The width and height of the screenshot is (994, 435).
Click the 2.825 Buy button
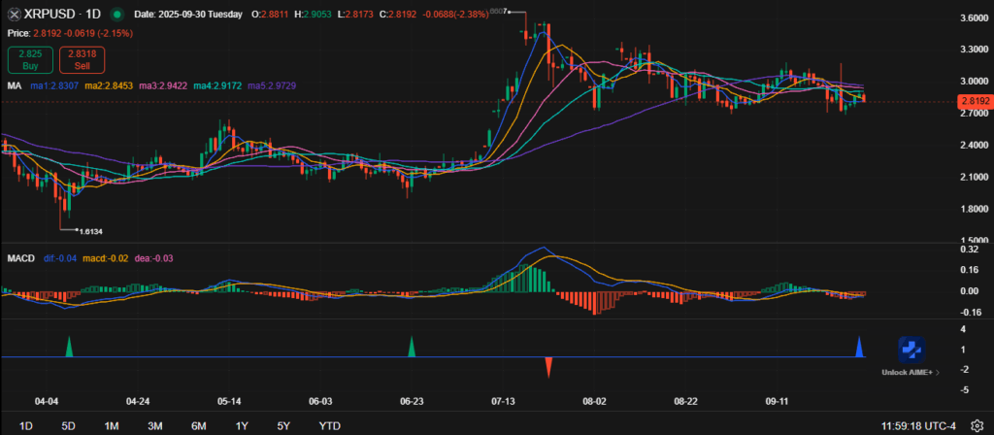(x=29, y=59)
